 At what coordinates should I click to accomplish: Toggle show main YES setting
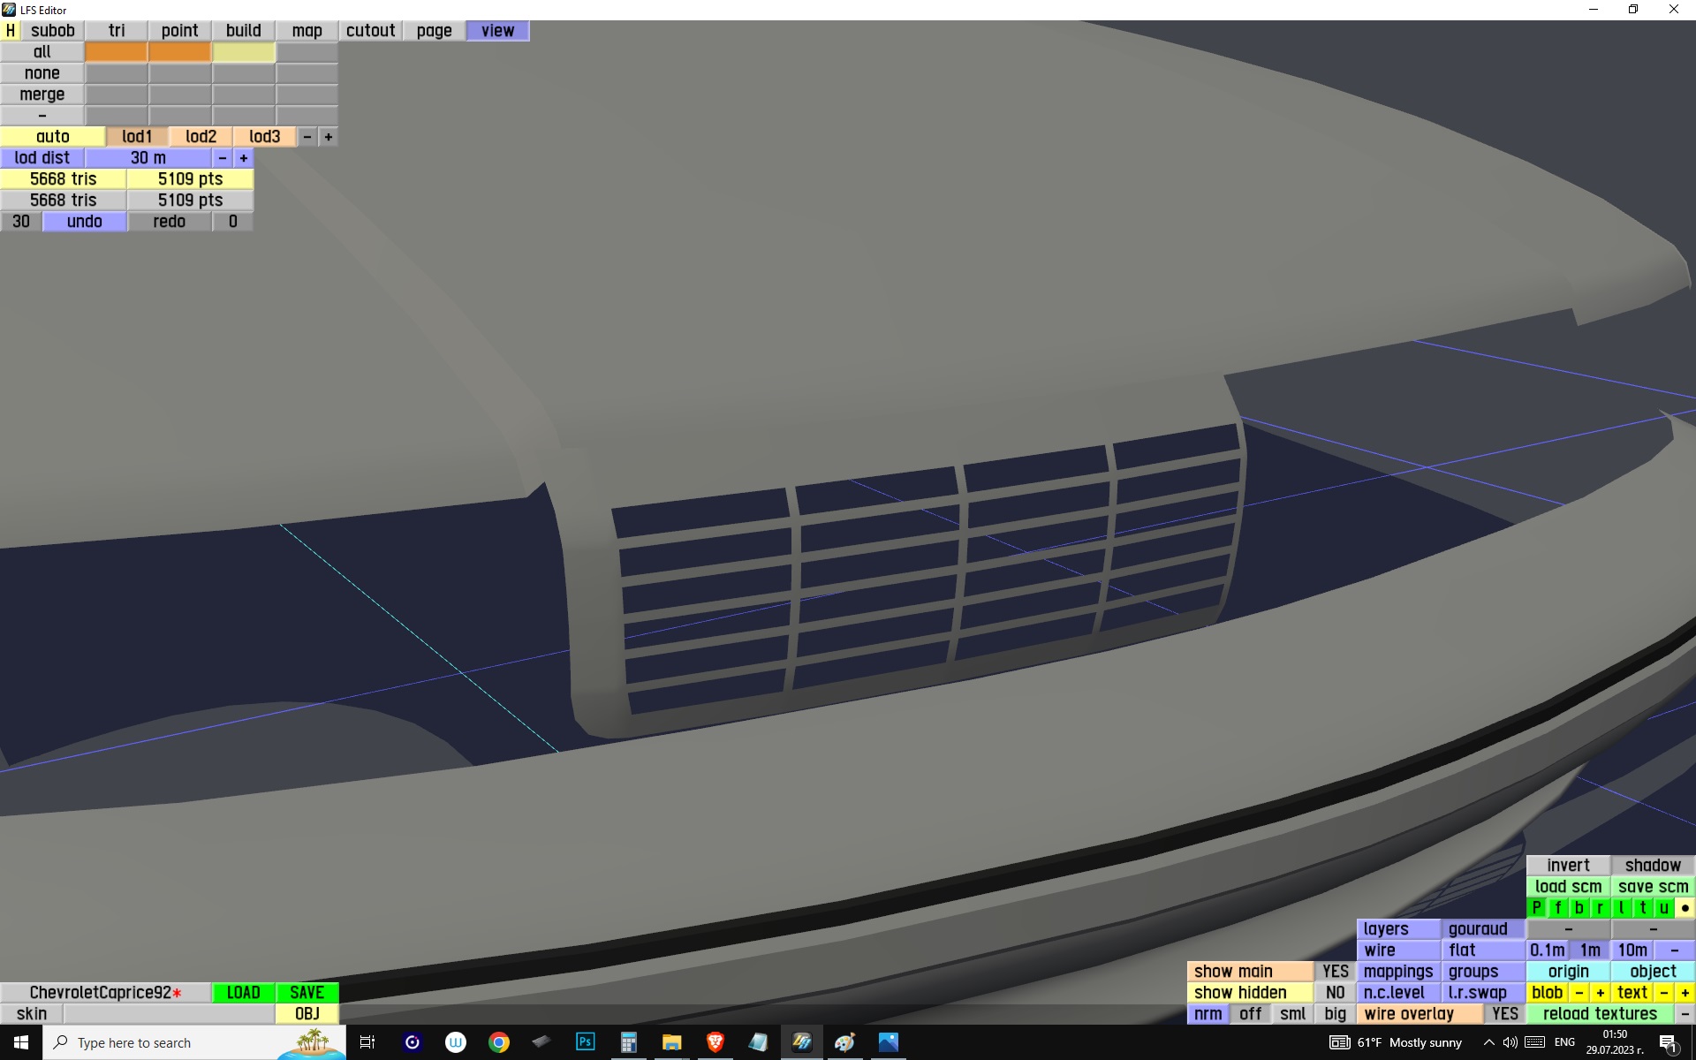point(1335,972)
